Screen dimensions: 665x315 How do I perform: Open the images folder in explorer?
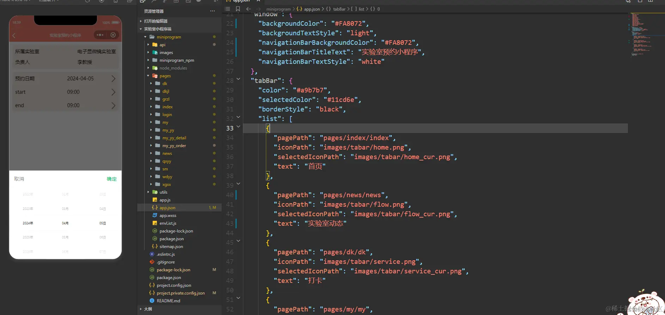click(x=166, y=53)
